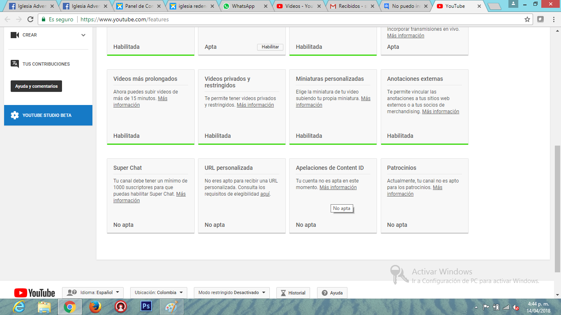Click the Action Center flag tray icon
561x315 pixels.
coord(486,307)
